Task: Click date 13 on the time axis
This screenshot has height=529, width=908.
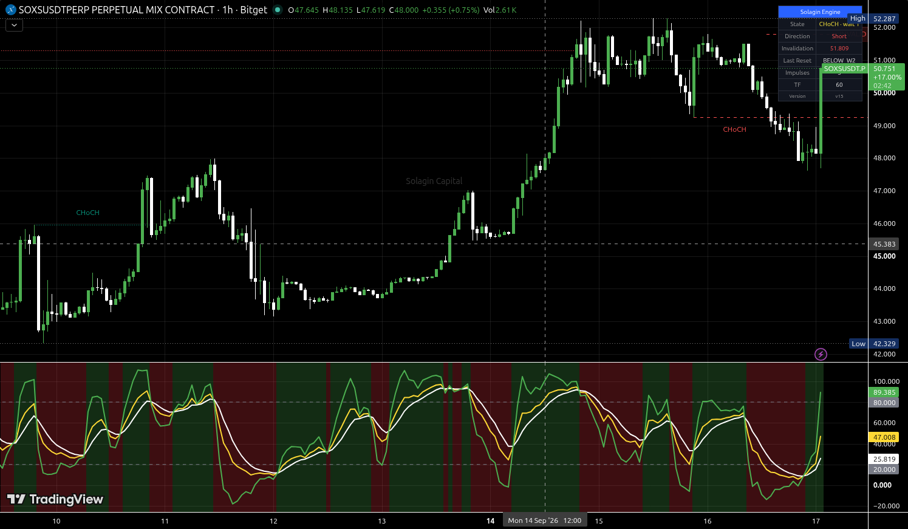Action: pos(382,521)
